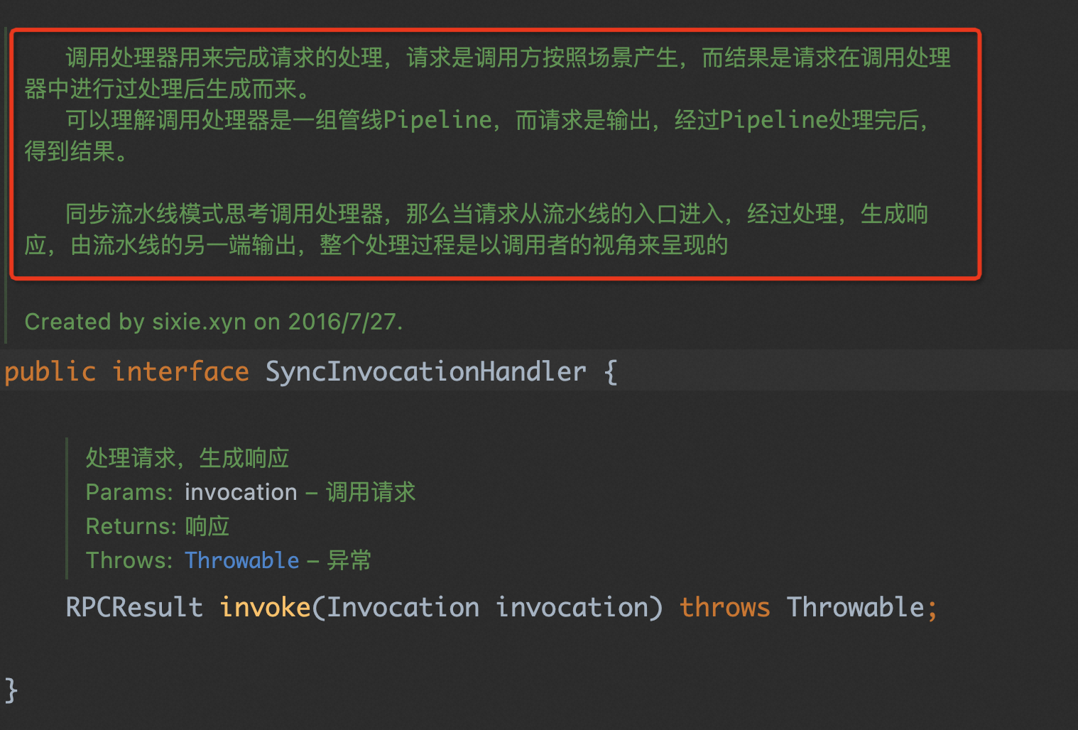Click the Invocation parameter type in the signature
1078x730 pixels.
403,607
